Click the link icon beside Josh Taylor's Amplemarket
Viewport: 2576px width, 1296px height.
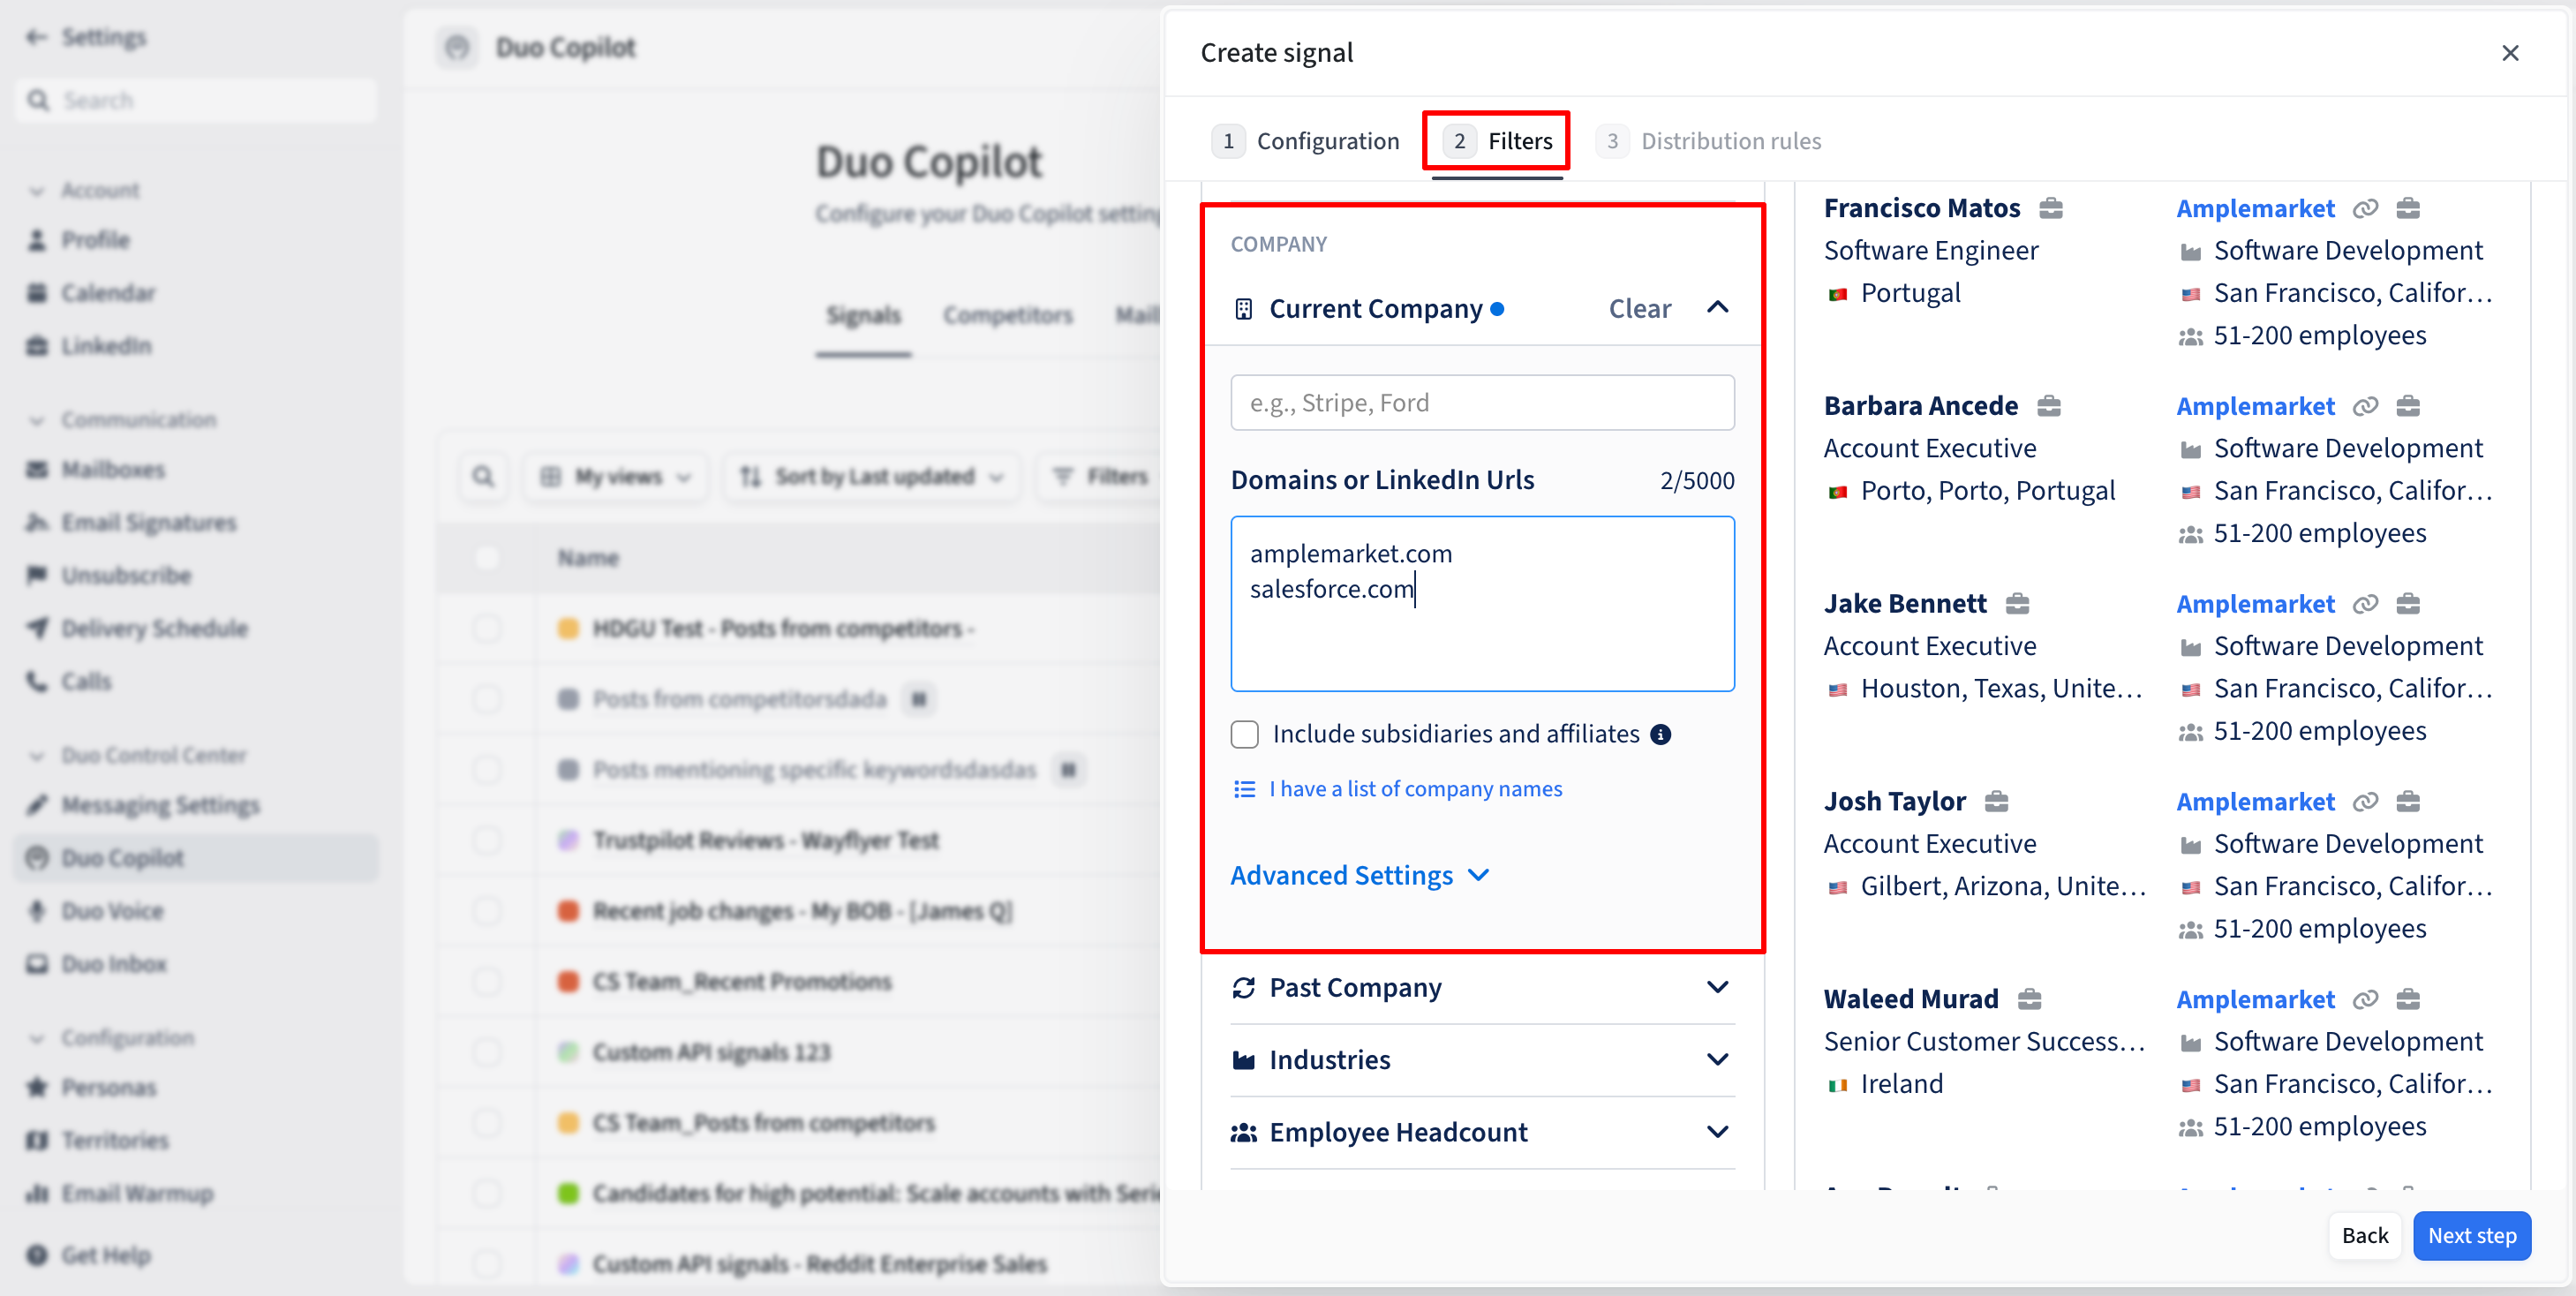(x=2365, y=802)
